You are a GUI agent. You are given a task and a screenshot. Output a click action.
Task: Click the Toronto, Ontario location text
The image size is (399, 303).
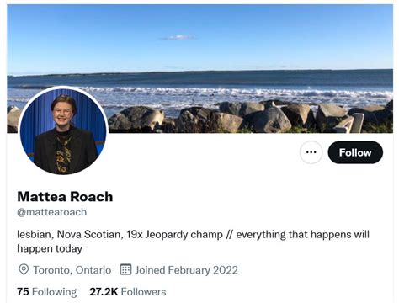[x=72, y=270]
